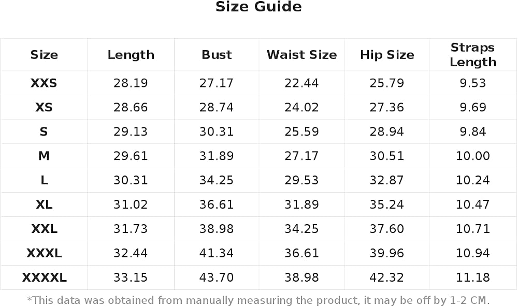Select the Waist Size column header
The width and height of the screenshot is (518, 307).
(x=301, y=55)
